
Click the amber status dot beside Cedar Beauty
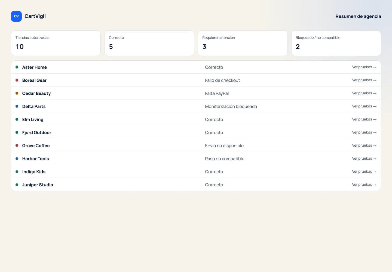pos(17,93)
